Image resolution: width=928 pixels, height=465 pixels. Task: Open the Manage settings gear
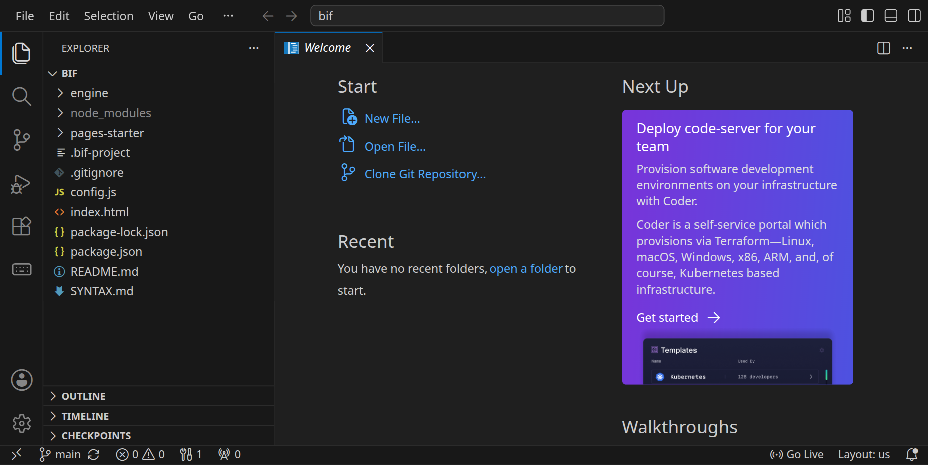(22, 423)
